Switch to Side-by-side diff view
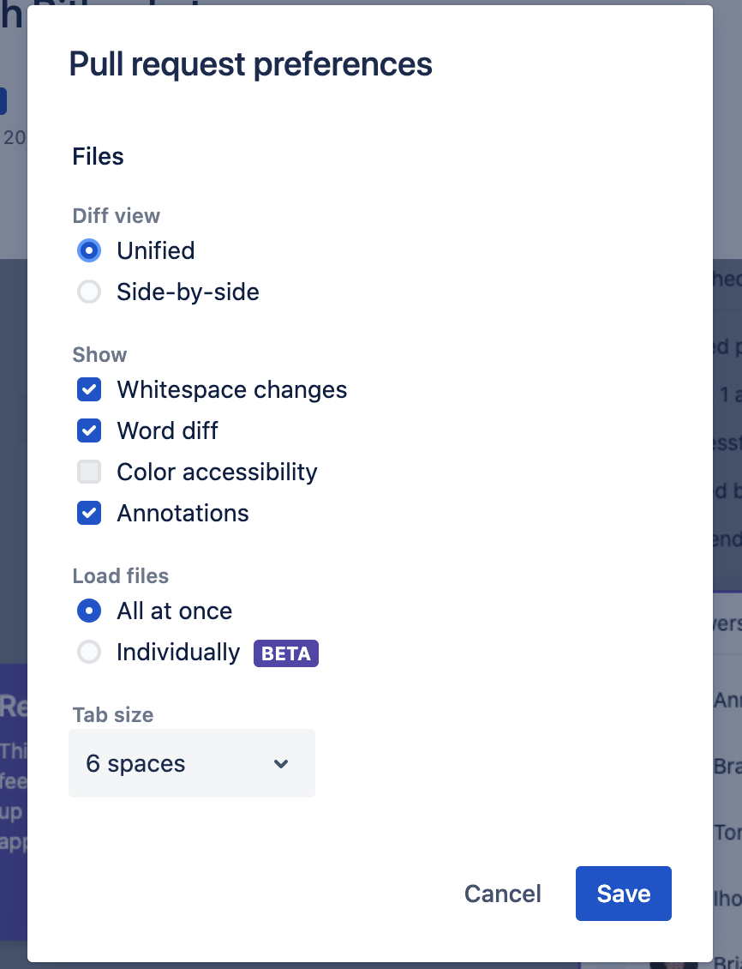The height and width of the screenshot is (969, 742). click(x=89, y=292)
